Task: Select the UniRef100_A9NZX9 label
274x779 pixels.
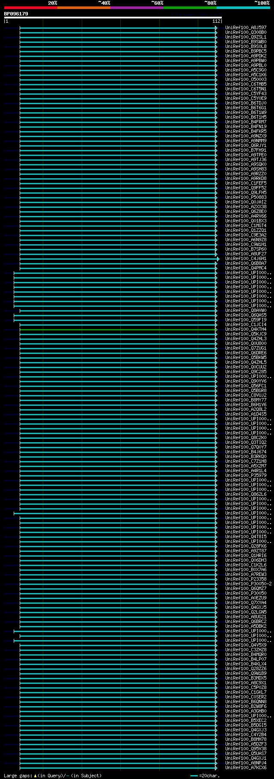Action: [x=246, y=136]
